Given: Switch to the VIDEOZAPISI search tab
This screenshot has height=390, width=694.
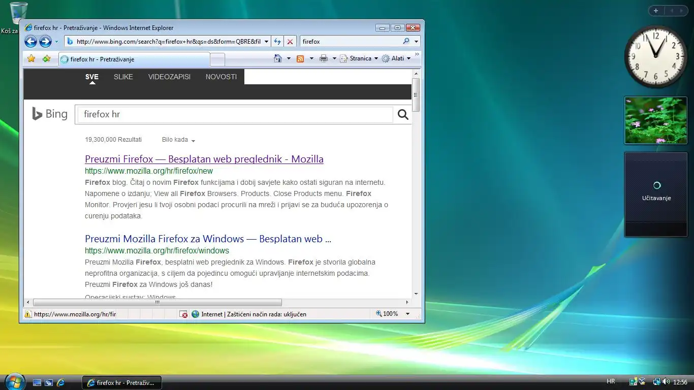Looking at the screenshot, I should (169, 77).
